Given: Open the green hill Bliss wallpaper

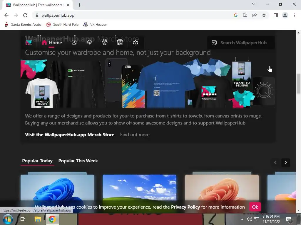Looking at the screenshot, I should (x=140, y=187).
